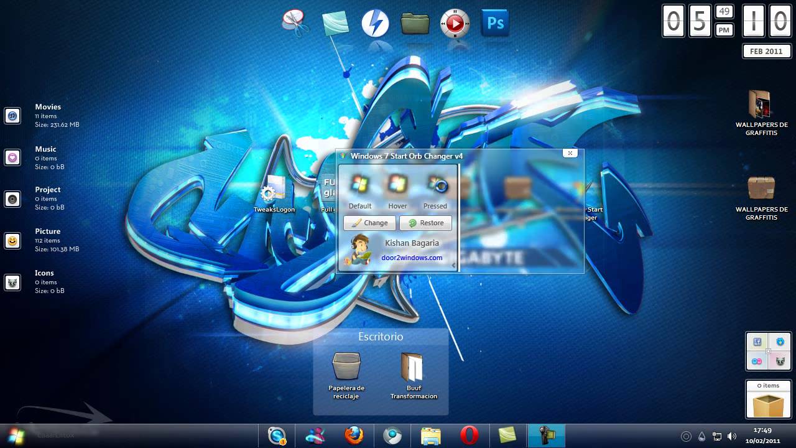
Task: Open the volume speaker tray icon
Action: point(732,437)
